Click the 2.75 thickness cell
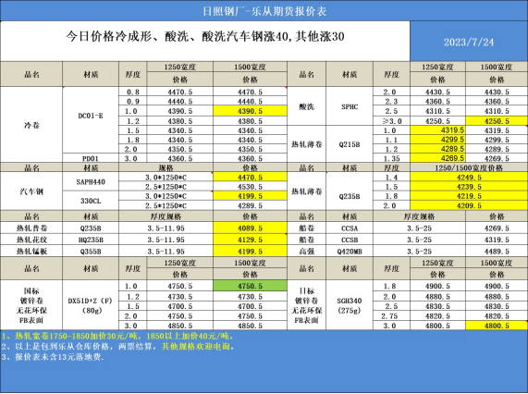Viewport: 528px width, 394px height. tap(391, 316)
